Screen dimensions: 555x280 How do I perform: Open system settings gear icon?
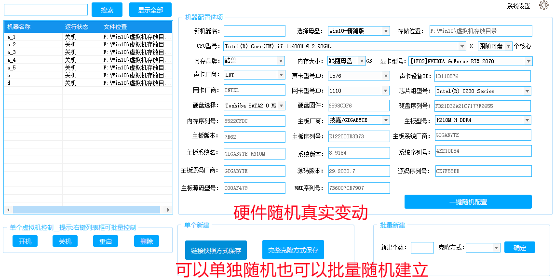coord(543,5)
